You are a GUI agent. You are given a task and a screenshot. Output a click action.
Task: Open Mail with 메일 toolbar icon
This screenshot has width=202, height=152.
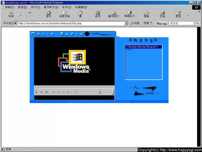(x=146, y=14)
